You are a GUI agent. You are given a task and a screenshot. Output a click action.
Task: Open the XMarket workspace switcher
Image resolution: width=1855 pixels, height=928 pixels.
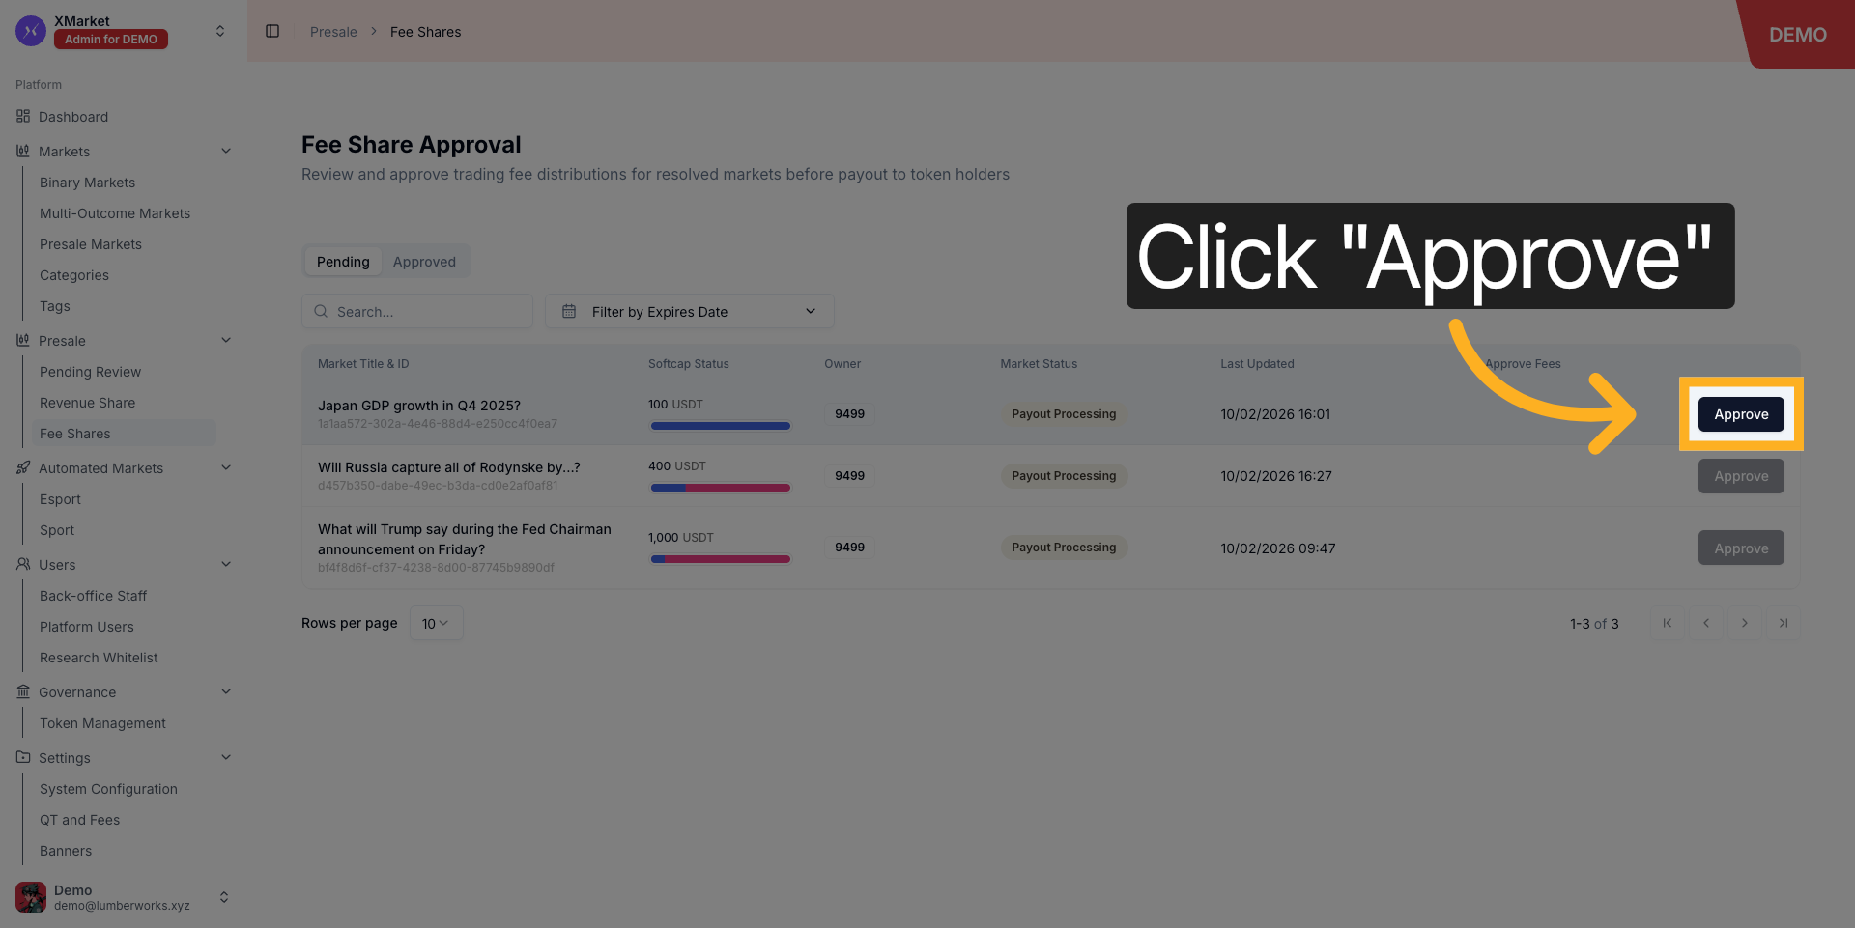point(220,31)
